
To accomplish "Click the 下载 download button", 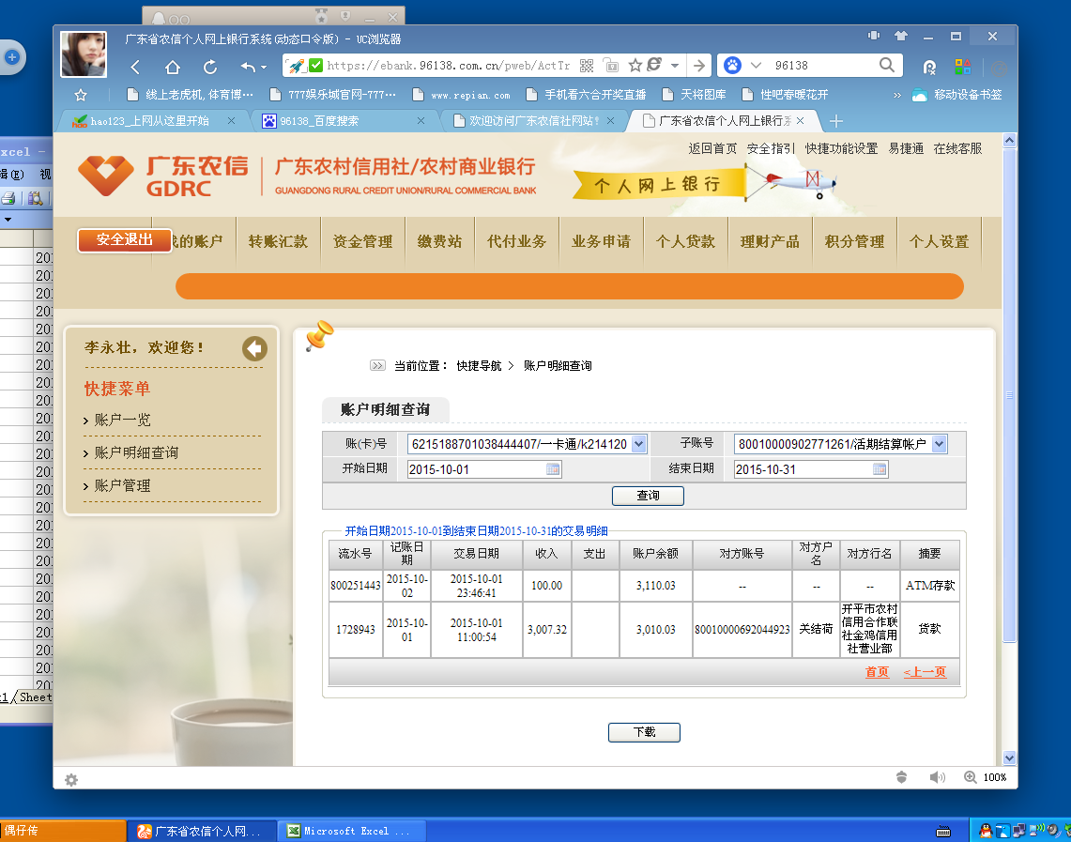I will (644, 732).
